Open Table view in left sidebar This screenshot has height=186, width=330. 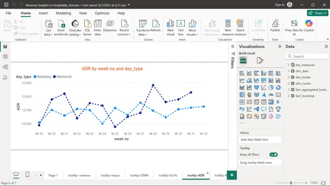pos(5,56)
